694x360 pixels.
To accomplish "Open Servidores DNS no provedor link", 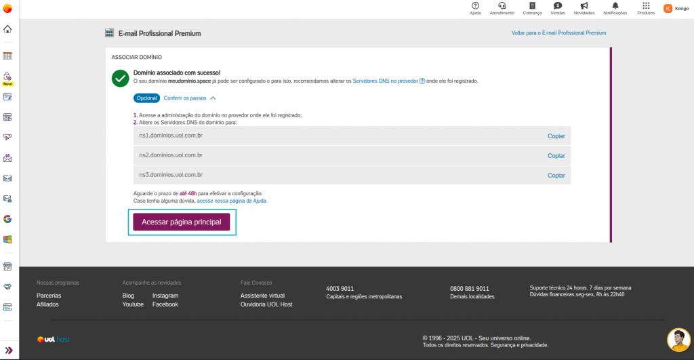I will click(385, 81).
